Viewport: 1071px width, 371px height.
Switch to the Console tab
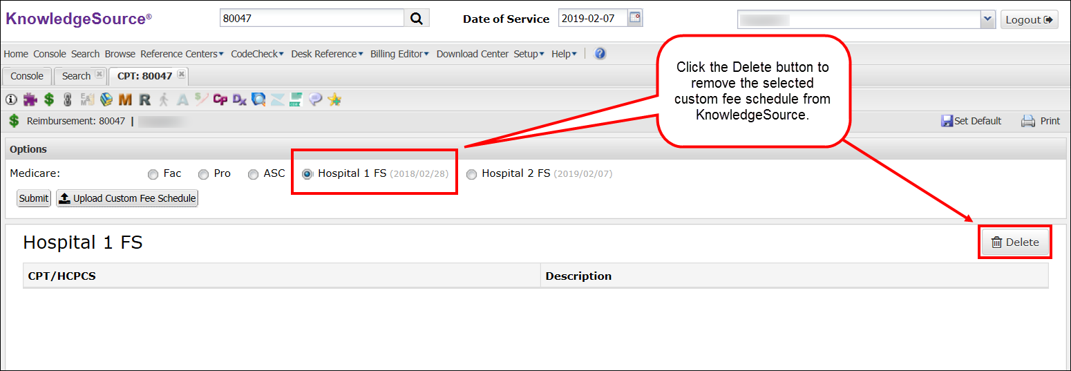coord(27,76)
